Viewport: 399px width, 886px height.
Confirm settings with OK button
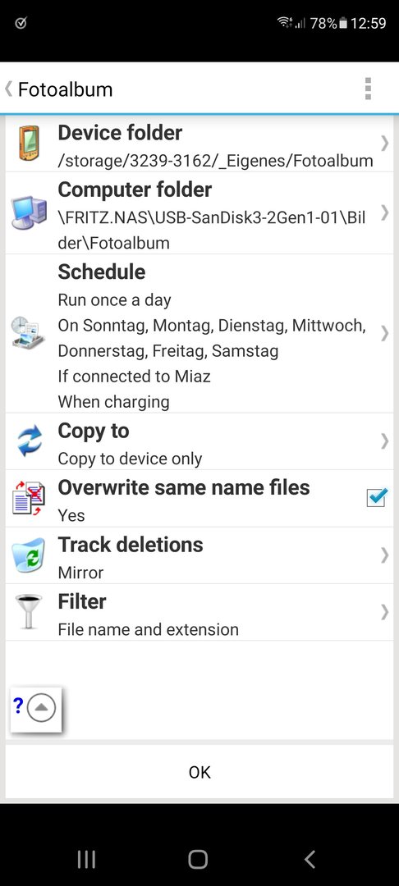[199, 771]
